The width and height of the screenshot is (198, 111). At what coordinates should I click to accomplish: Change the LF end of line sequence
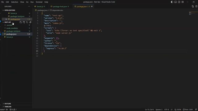pyautogui.click(x=171, y=110)
